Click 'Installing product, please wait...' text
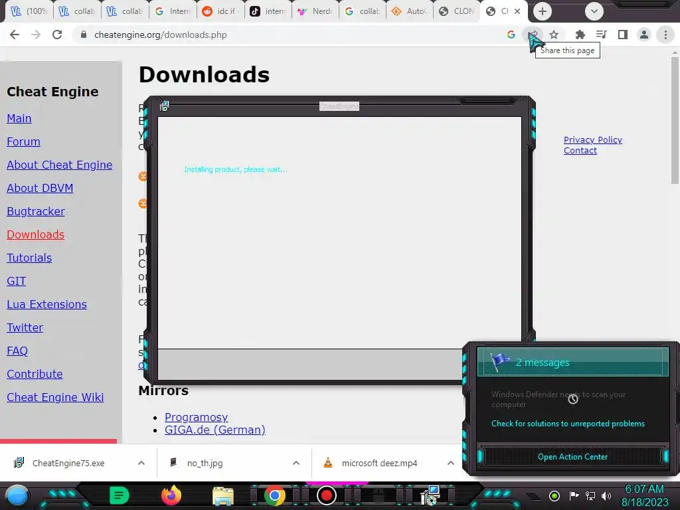The height and width of the screenshot is (510, 680). [x=236, y=169]
